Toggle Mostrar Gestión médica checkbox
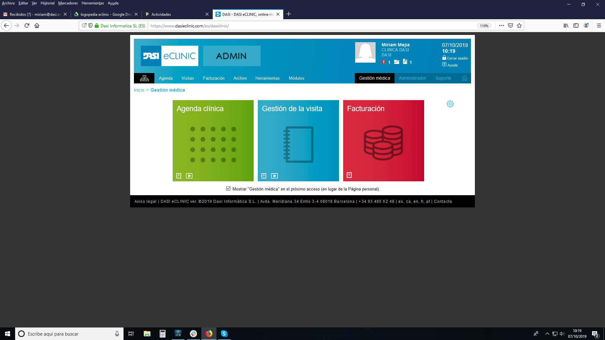 228,189
